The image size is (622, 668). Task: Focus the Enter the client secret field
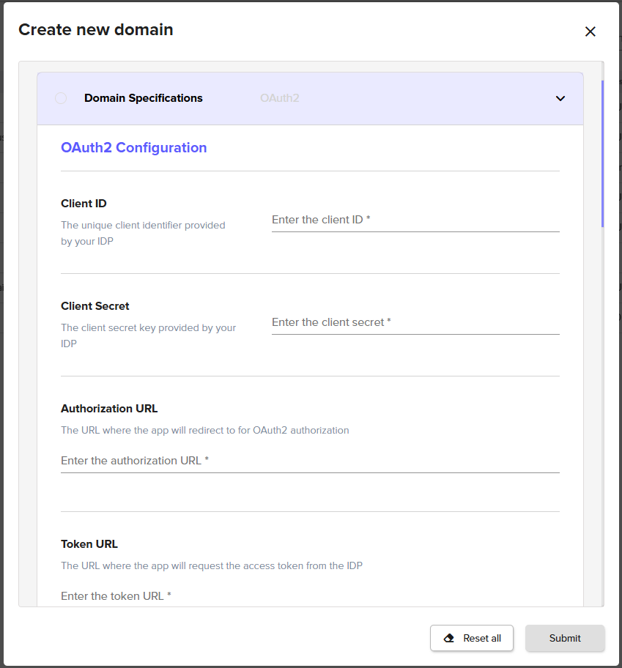[x=415, y=322]
